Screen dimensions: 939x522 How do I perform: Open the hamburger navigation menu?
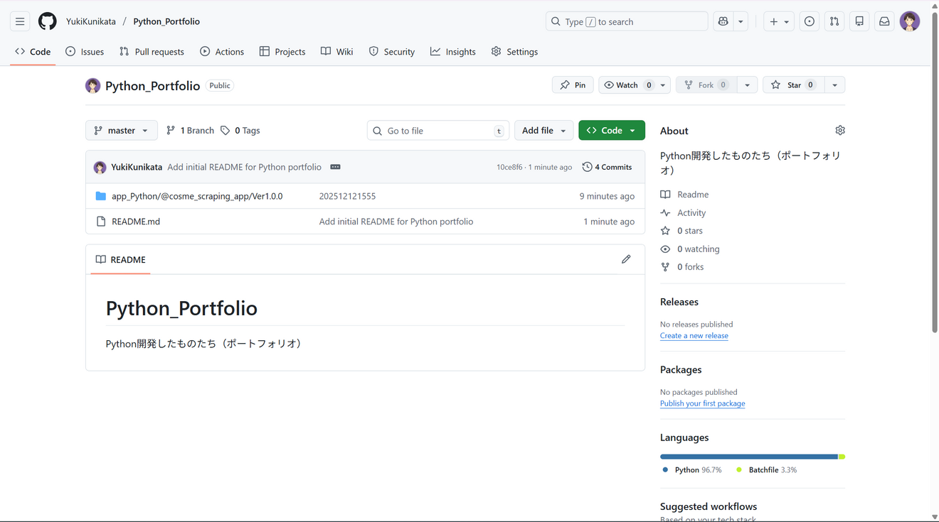click(20, 21)
